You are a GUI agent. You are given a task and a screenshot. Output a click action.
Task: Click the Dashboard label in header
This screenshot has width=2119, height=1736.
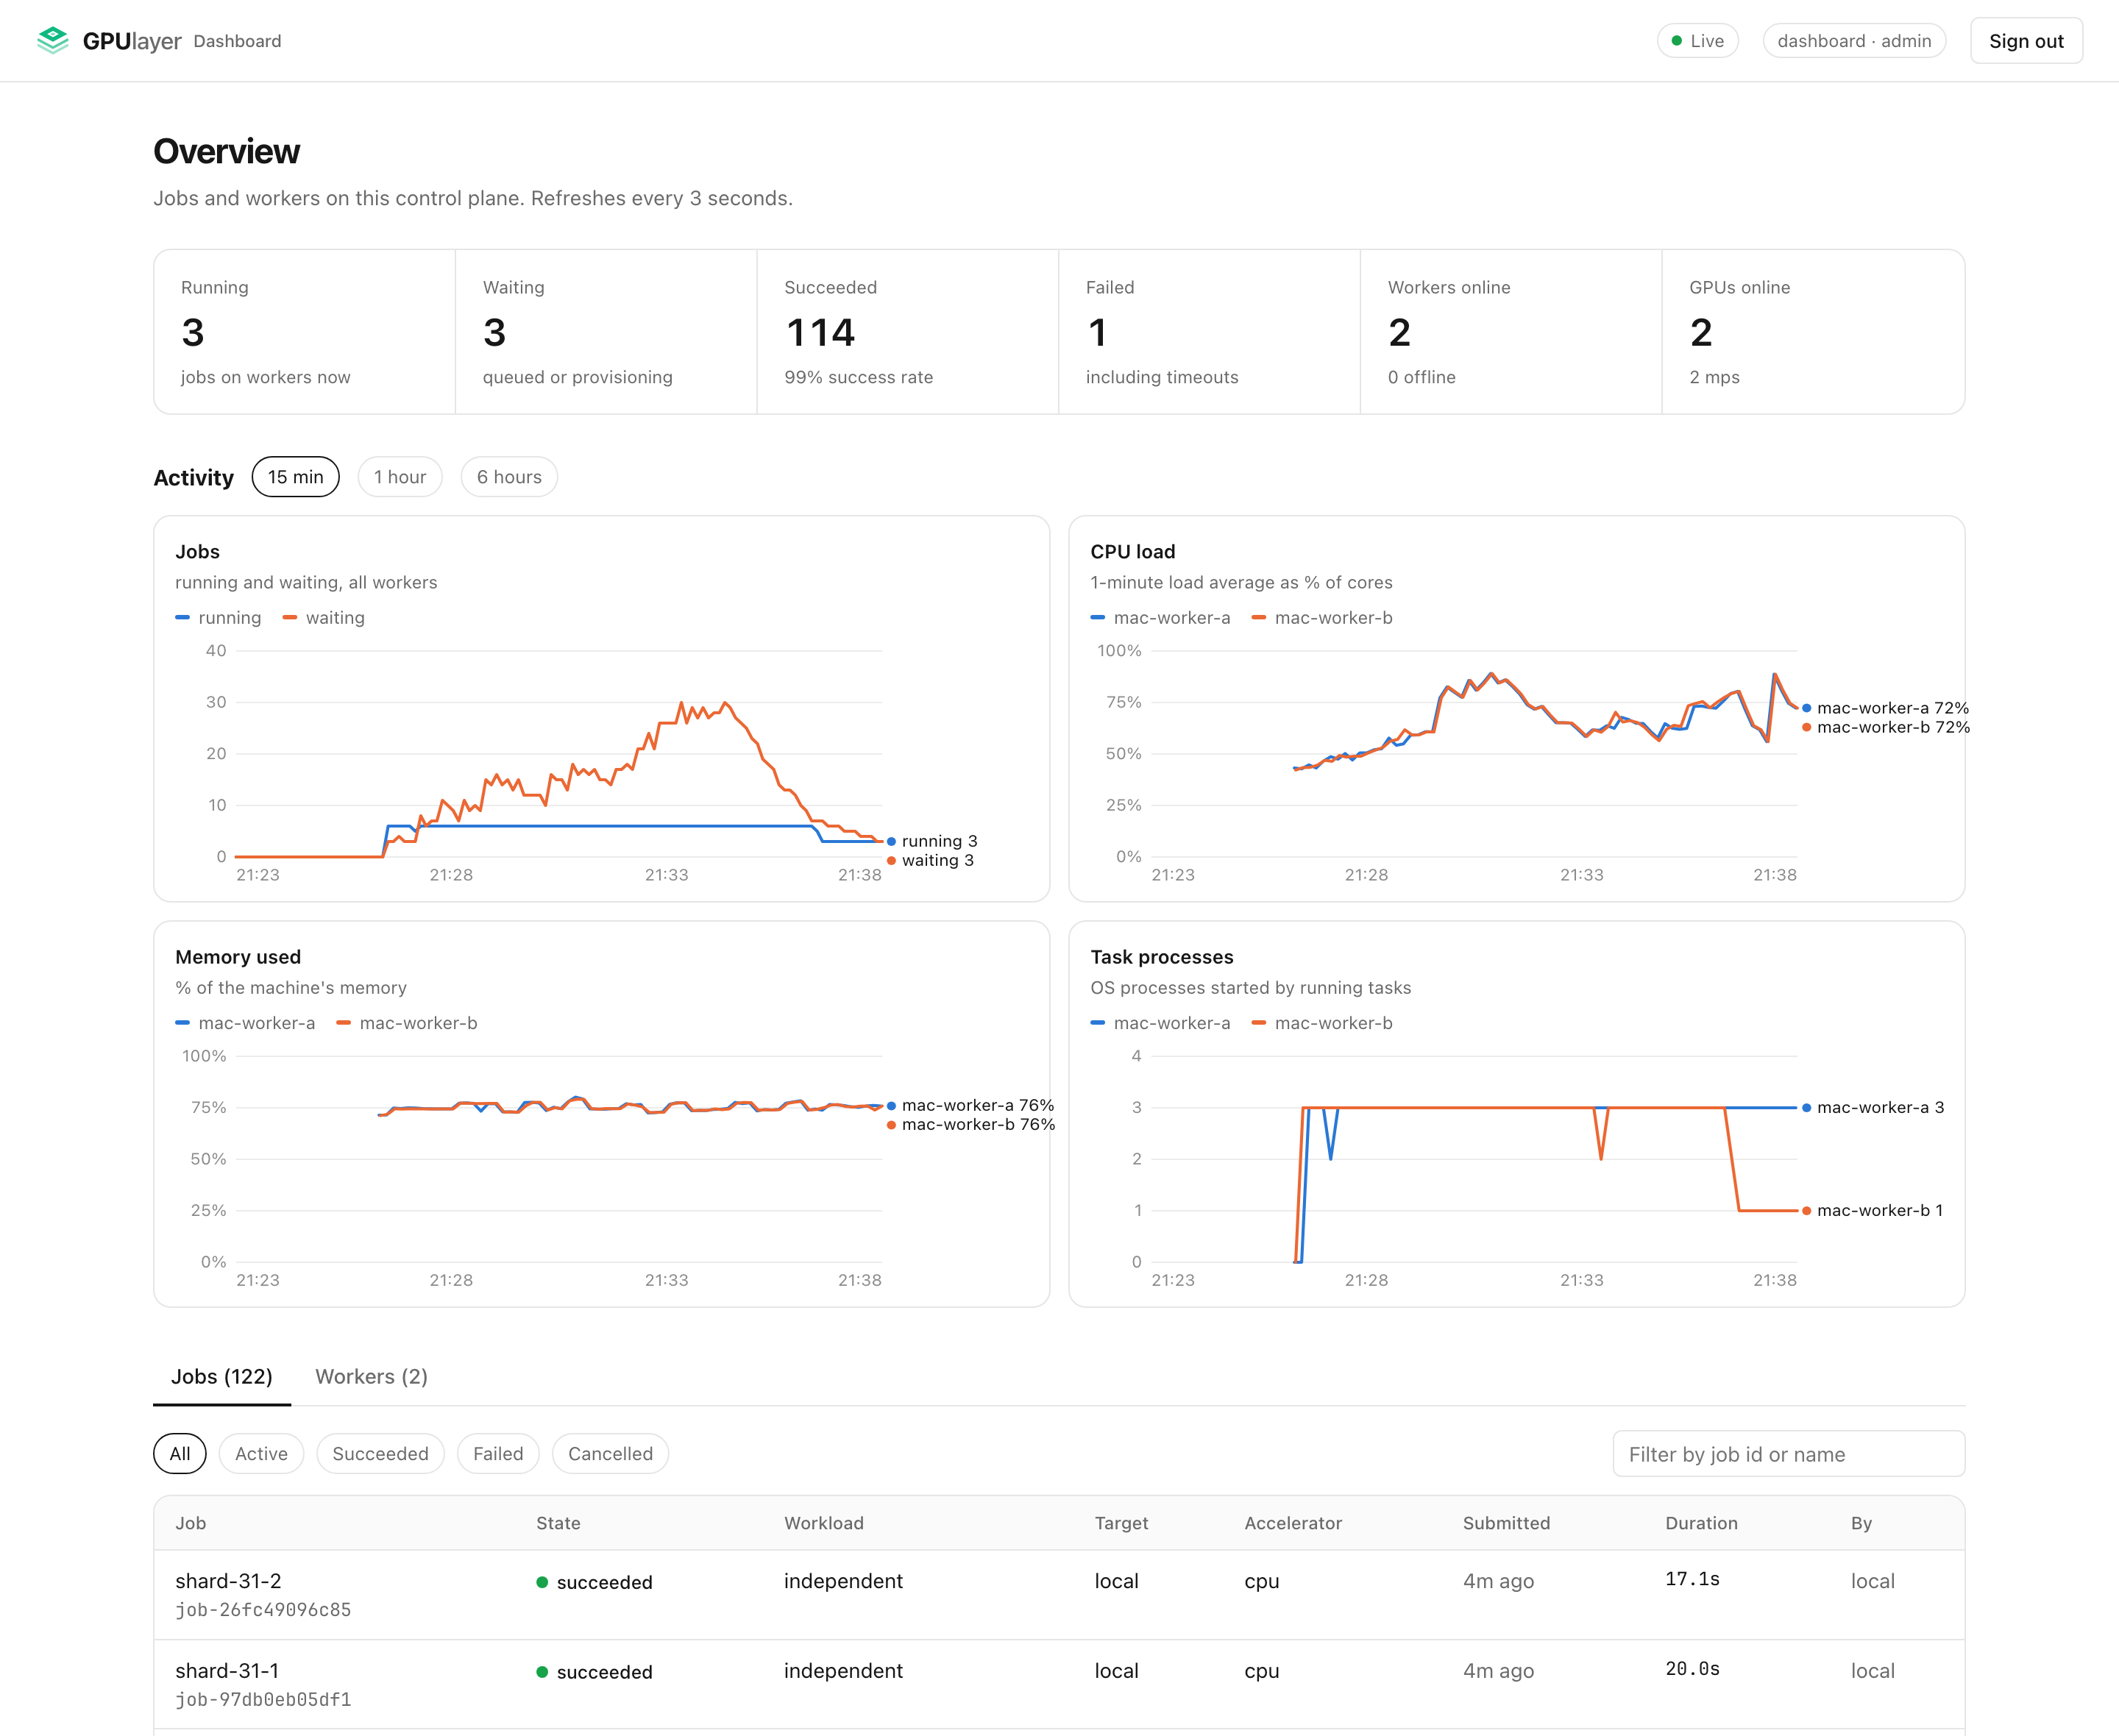point(237,41)
